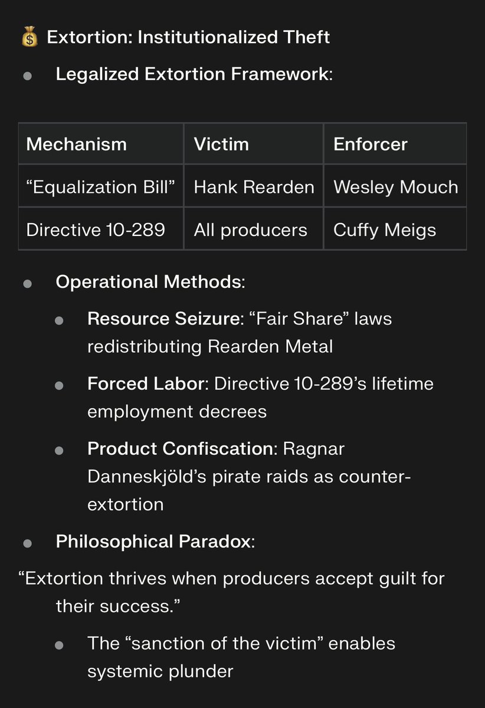Select the "Directive 10-289" table cell
Viewport: 485px width, 708px height.
pos(96,230)
